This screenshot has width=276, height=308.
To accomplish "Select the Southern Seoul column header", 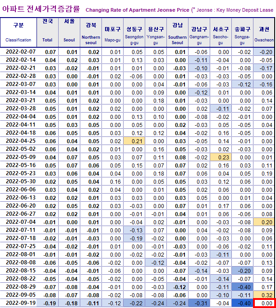I will point(177,32).
